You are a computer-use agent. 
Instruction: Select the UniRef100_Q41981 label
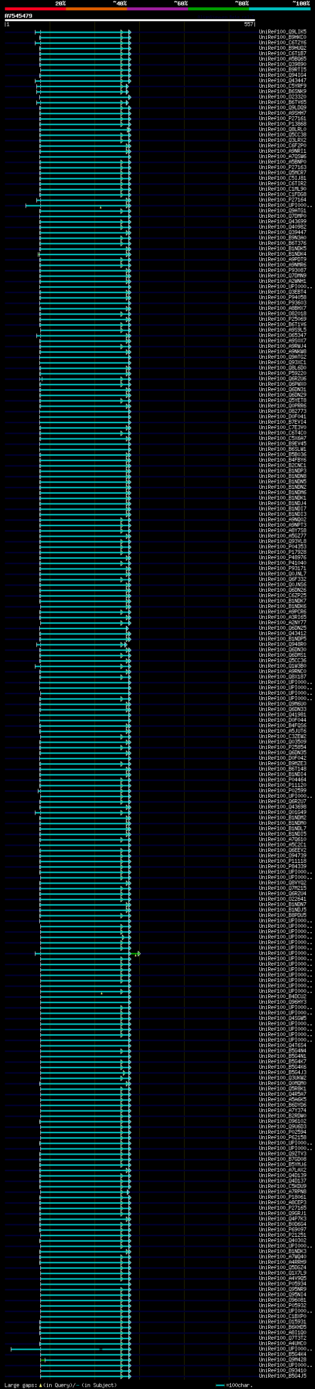pyautogui.click(x=283, y=715)
